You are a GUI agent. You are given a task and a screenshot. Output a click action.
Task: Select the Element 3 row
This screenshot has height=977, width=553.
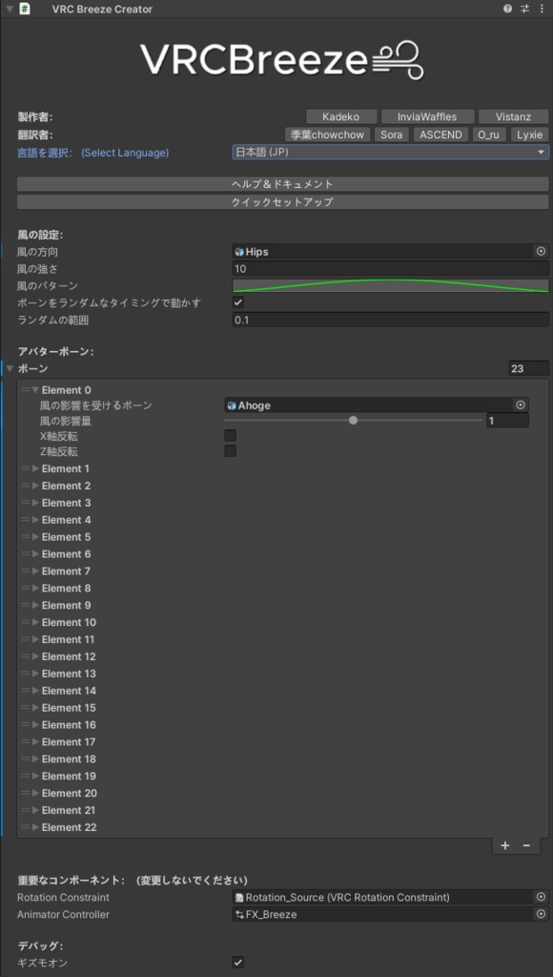(x=283, y=503)
